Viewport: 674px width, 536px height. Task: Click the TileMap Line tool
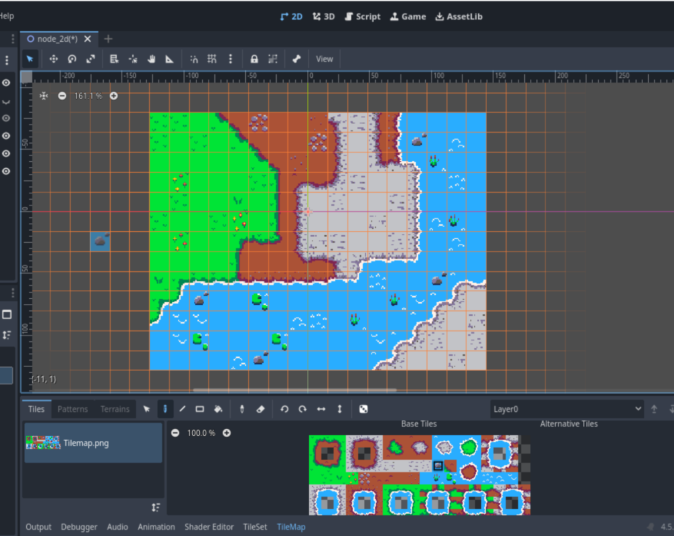point(182,409)
